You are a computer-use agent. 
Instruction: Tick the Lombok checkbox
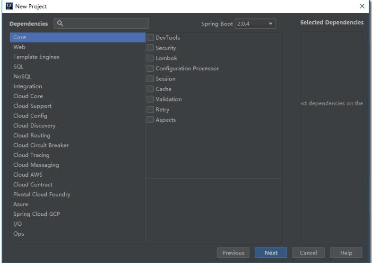(150, 58)
